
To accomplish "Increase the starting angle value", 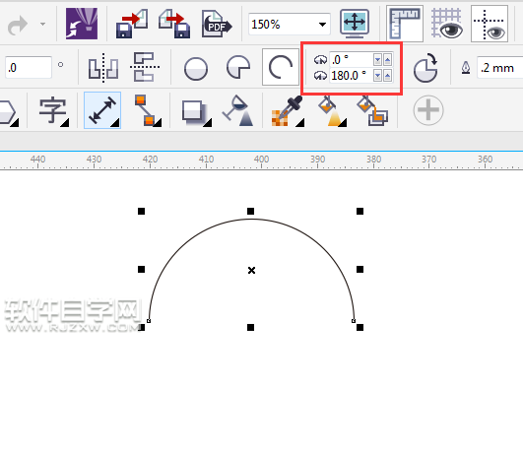I will (388, 60).
